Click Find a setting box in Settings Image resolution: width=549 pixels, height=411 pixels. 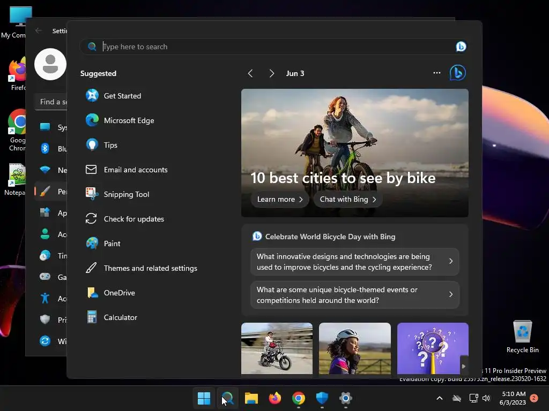(x=51, y=102)
